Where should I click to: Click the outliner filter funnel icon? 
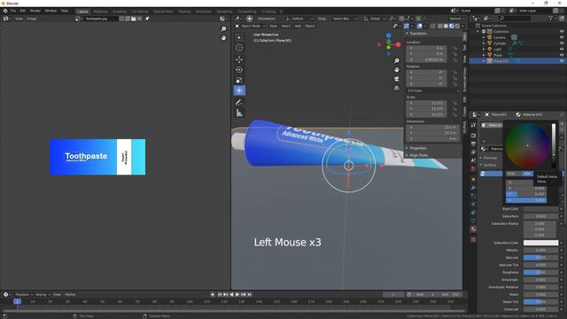pos(551,18)
